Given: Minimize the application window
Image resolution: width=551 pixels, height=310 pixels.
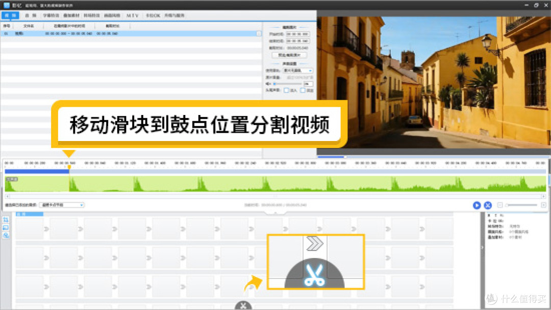Looking at the screenshot, I should click(x=527, y=5).
